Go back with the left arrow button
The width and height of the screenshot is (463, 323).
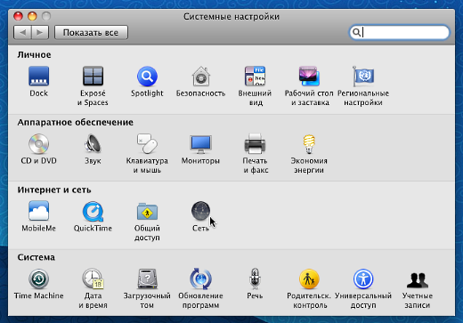[22, 32]
